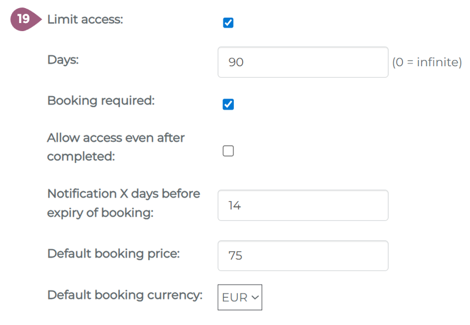Screen dimensions: 470x325
Task: Uncheck the Limit access checkbox
Action: tap(228, 23)
